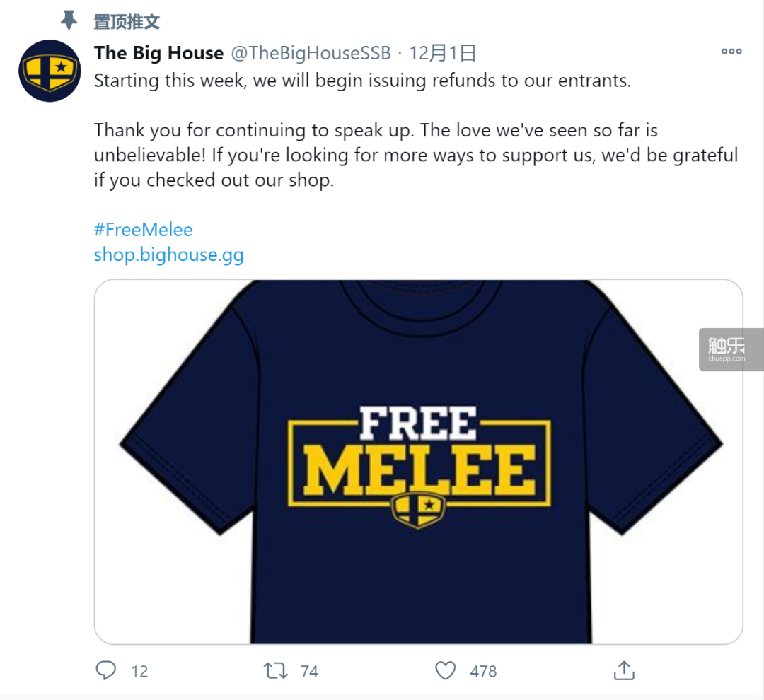764x700 pixels.
Task: Click The Big House display name
Action: 158,52
